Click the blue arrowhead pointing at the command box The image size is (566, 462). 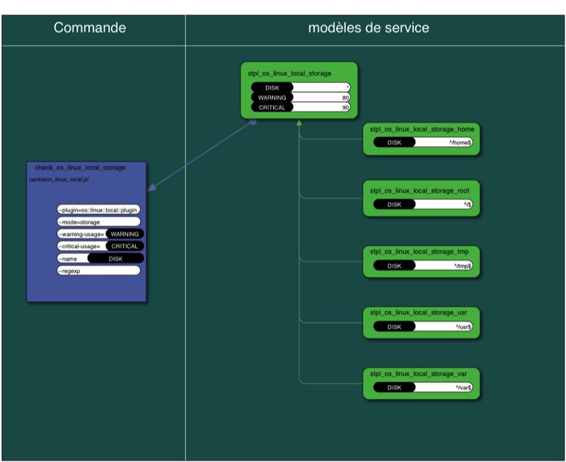point(151,186)
